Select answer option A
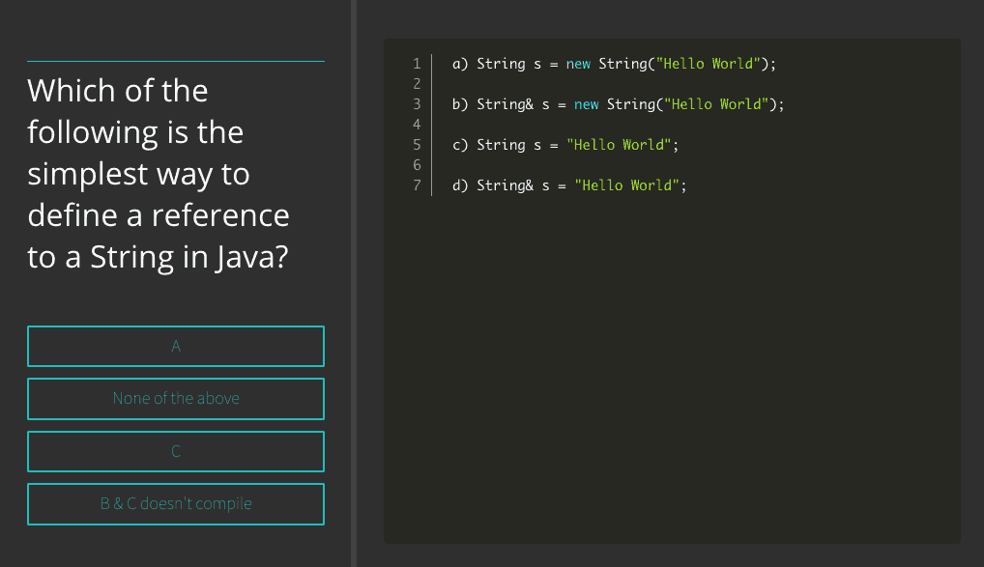Viewport: 984px width, 567px height. [176, 347]
